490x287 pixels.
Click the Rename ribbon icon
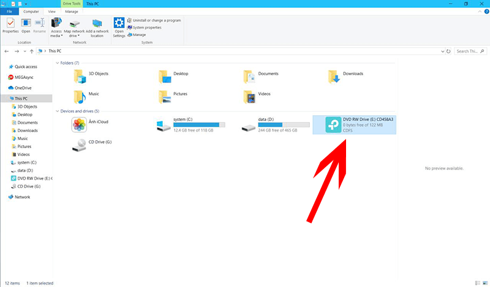click(x=39, y=26)
